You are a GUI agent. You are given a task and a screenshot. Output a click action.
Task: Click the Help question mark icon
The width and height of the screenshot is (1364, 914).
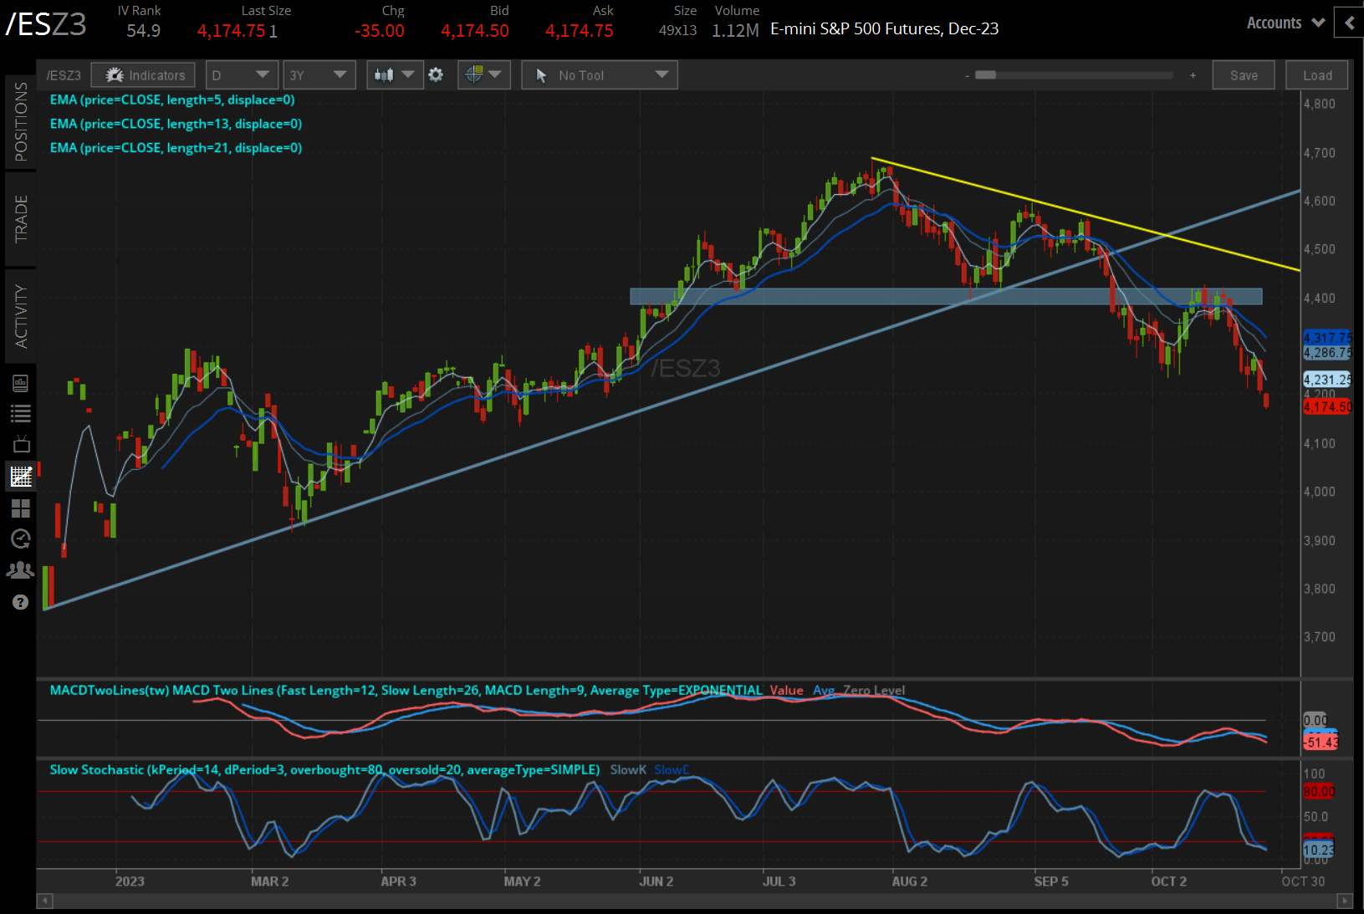(x=21, y=601)
